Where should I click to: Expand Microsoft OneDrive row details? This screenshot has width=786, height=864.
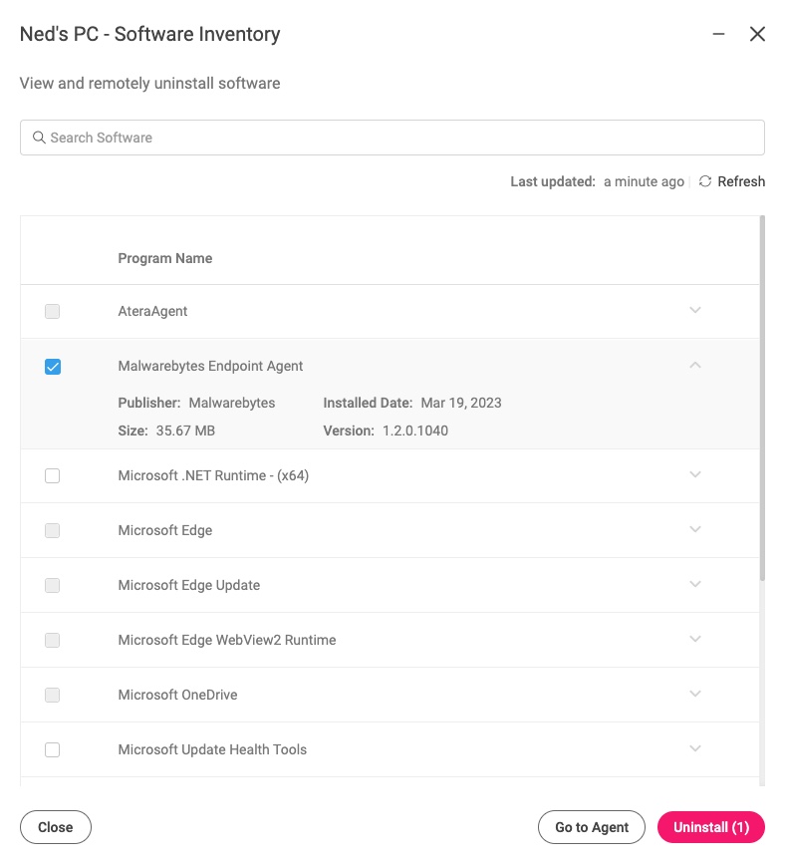click(x=695, y=694)
